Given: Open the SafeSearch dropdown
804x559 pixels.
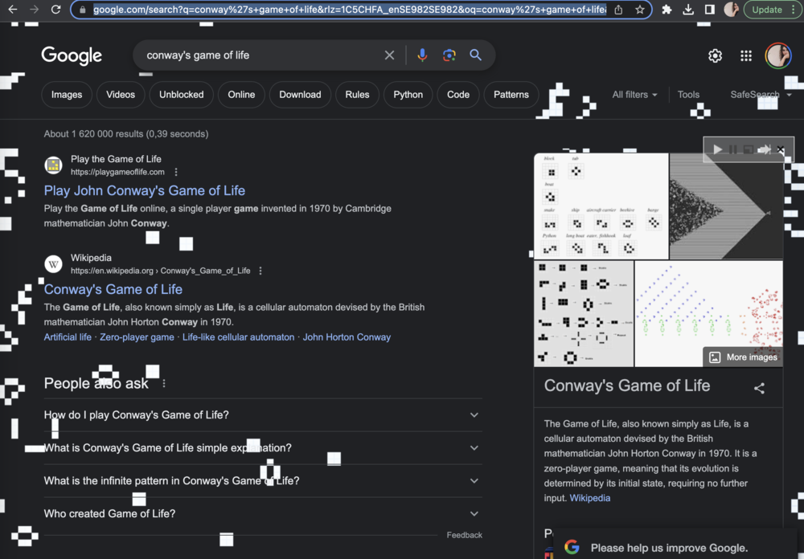Looking at the screenshot, I should click(761, 95).
